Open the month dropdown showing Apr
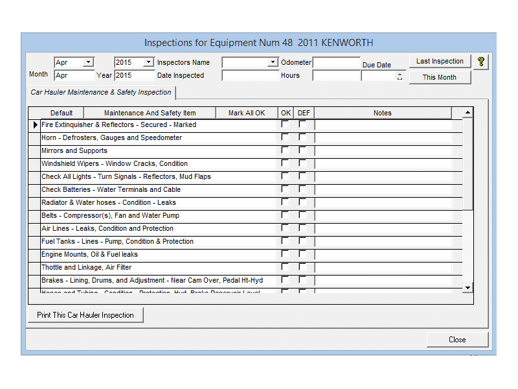This screenshot has height=389, width=518. (x=88, y=62)
